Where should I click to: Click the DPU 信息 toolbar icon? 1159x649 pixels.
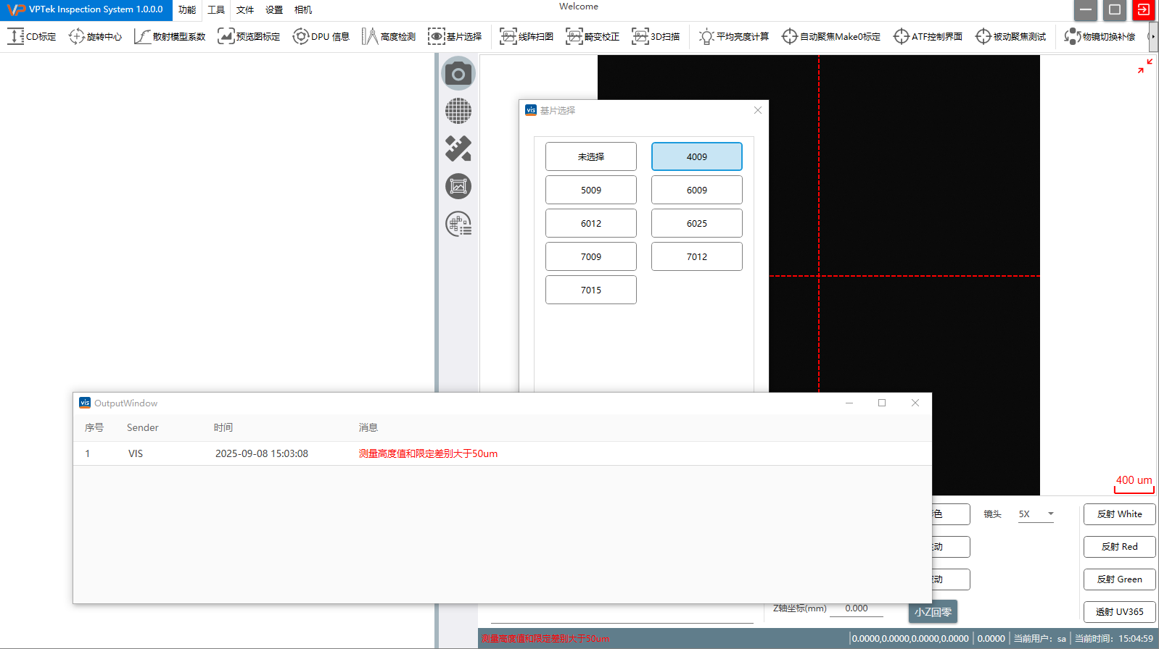[321, 36]
